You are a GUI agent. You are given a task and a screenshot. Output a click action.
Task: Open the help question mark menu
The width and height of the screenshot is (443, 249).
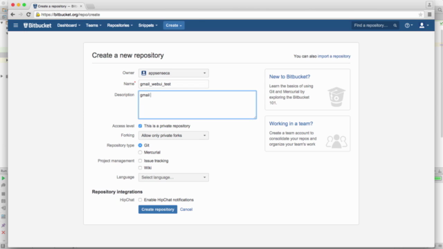tap(408, 26)
